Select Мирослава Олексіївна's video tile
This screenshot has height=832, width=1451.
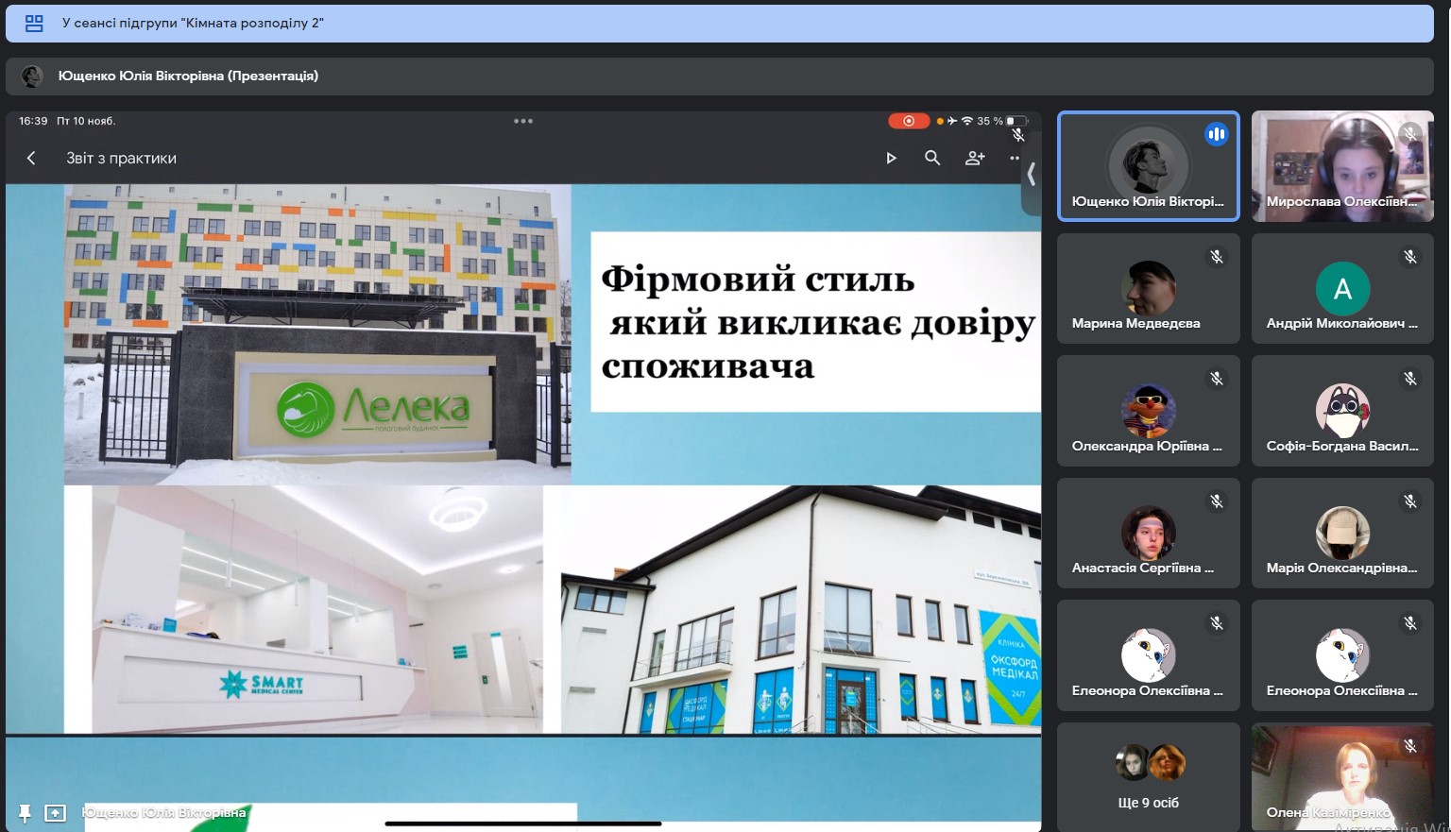click(1341, 166)
